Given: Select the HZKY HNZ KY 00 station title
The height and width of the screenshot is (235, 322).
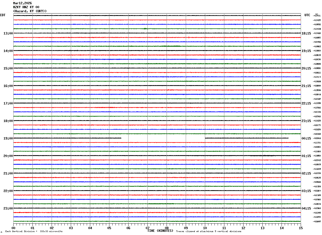Looking at the screenshot, I should (26, 7).
